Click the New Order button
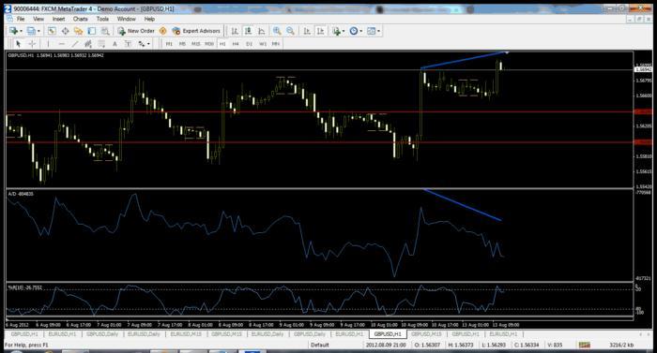Image resolution: width=657 pixels, height=353 pixels. click(x=136, y=31)
